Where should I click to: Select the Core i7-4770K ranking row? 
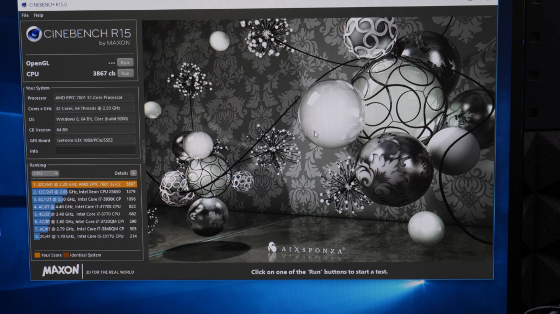84,207
